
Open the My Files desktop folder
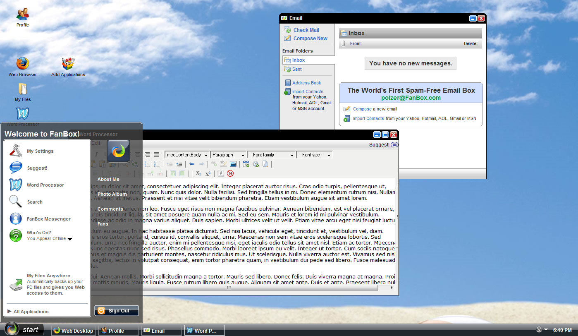pos(23,92)
